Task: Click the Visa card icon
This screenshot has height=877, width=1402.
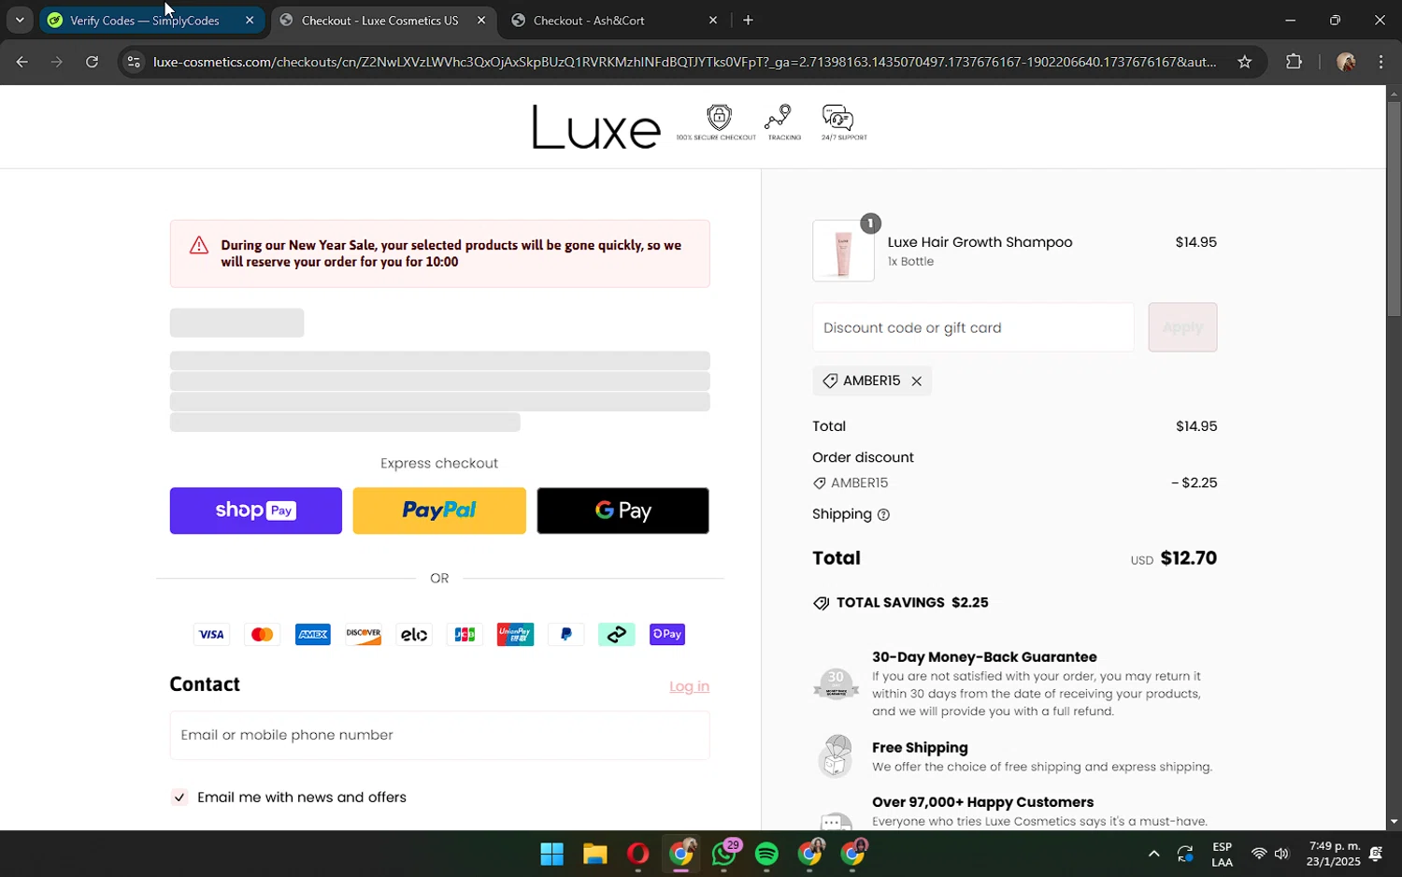Action: (x=211, y=634)
